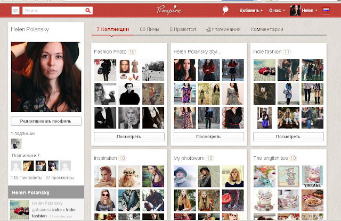Open the 0 Нравится tab
This screenshot has width=341, height=221.
point(183,29)
